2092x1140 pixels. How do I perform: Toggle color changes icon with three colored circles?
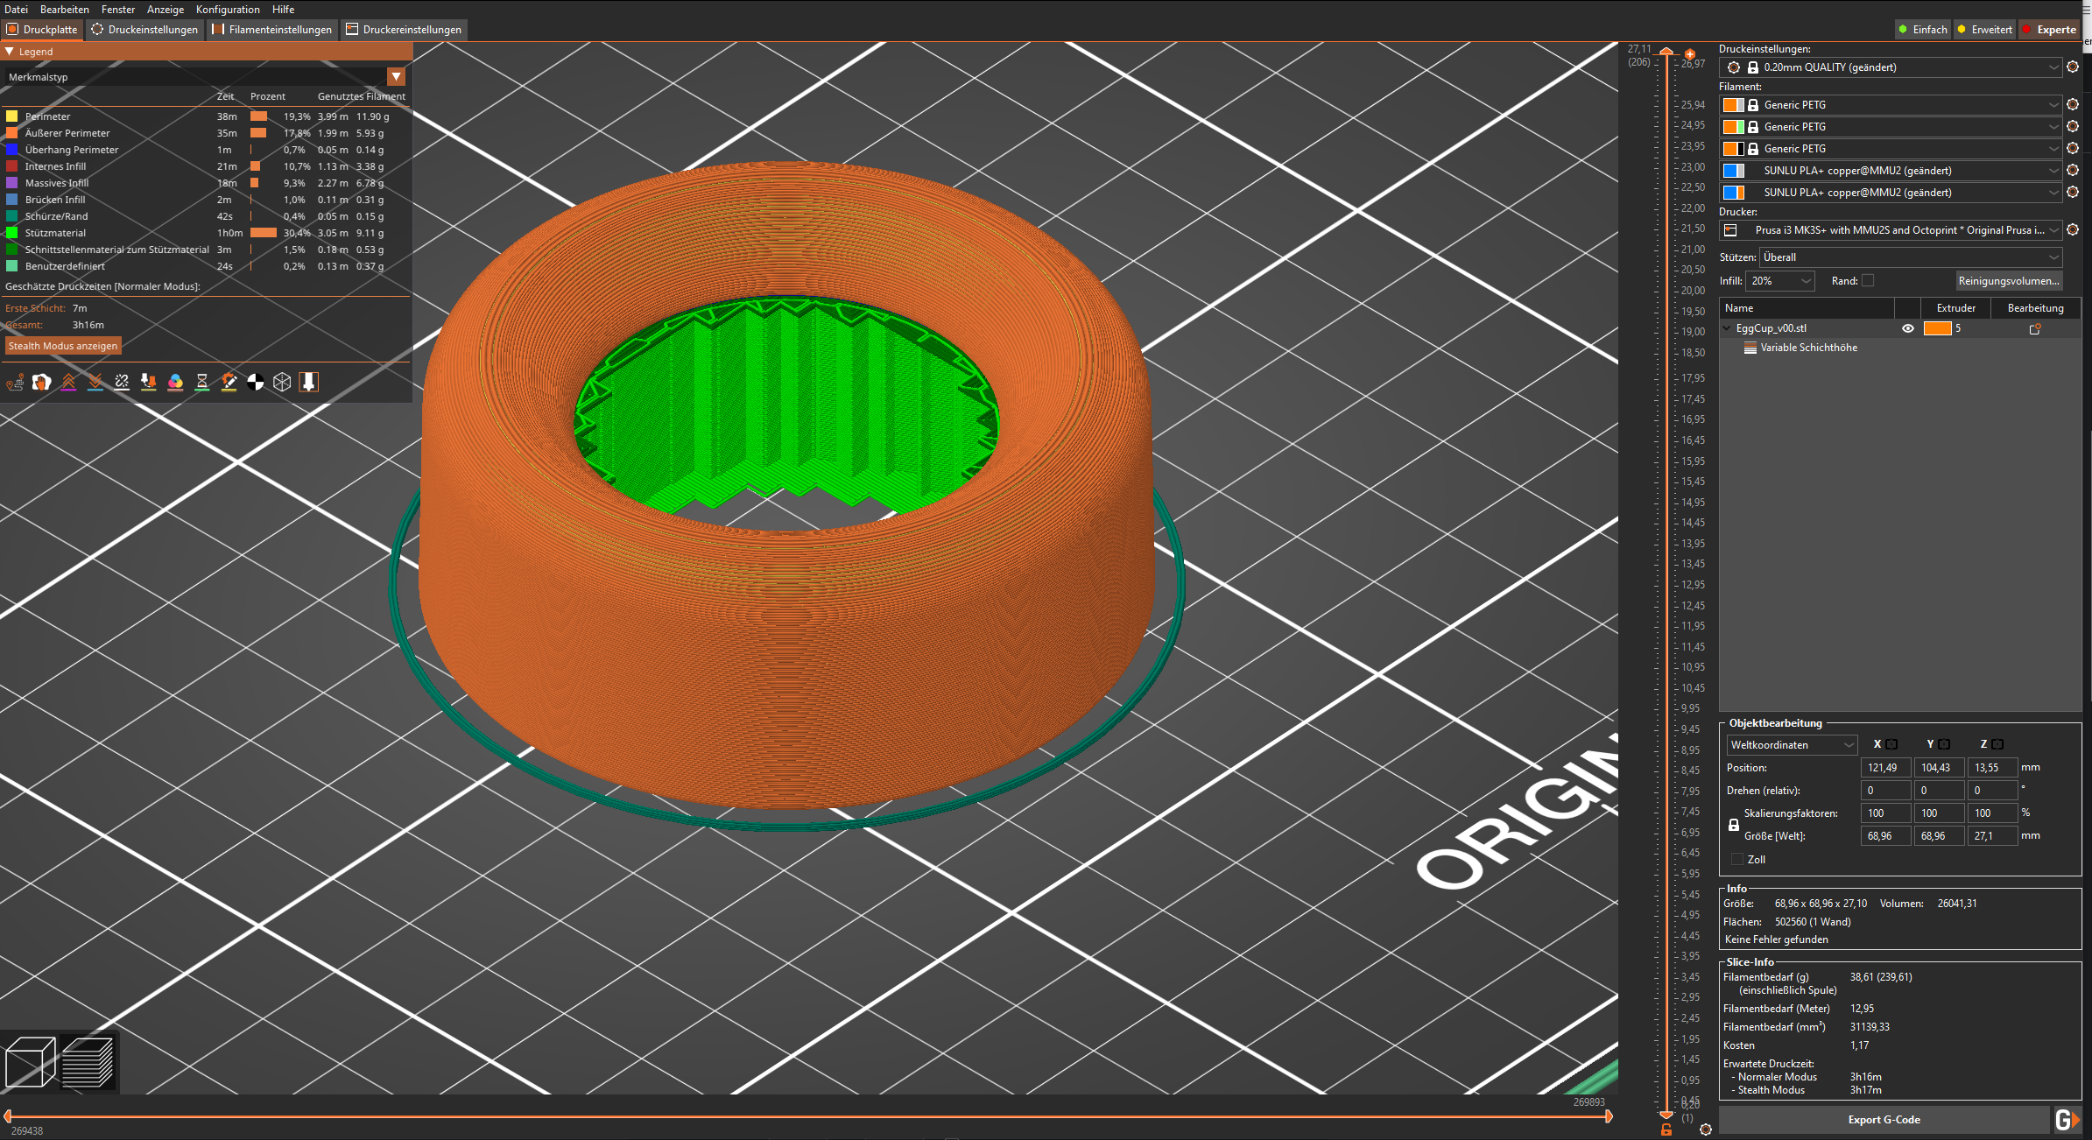175,382
